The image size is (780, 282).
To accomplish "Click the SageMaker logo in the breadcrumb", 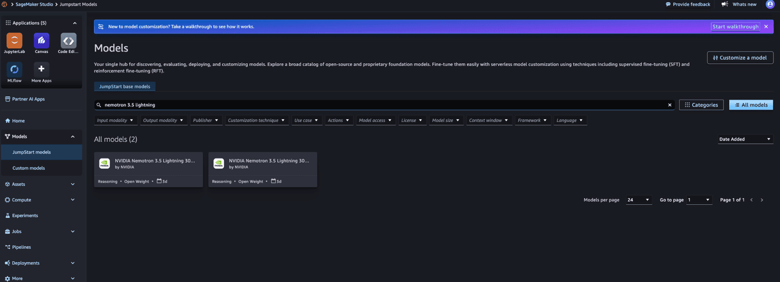I will [x=4, y=4].
